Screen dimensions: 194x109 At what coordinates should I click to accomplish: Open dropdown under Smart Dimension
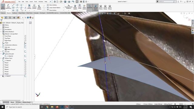tap(8, 11)
